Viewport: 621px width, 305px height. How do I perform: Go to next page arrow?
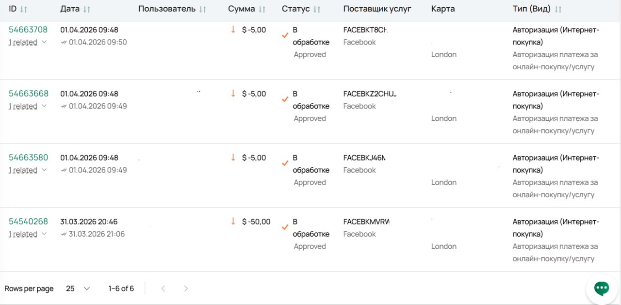[186, 289]
